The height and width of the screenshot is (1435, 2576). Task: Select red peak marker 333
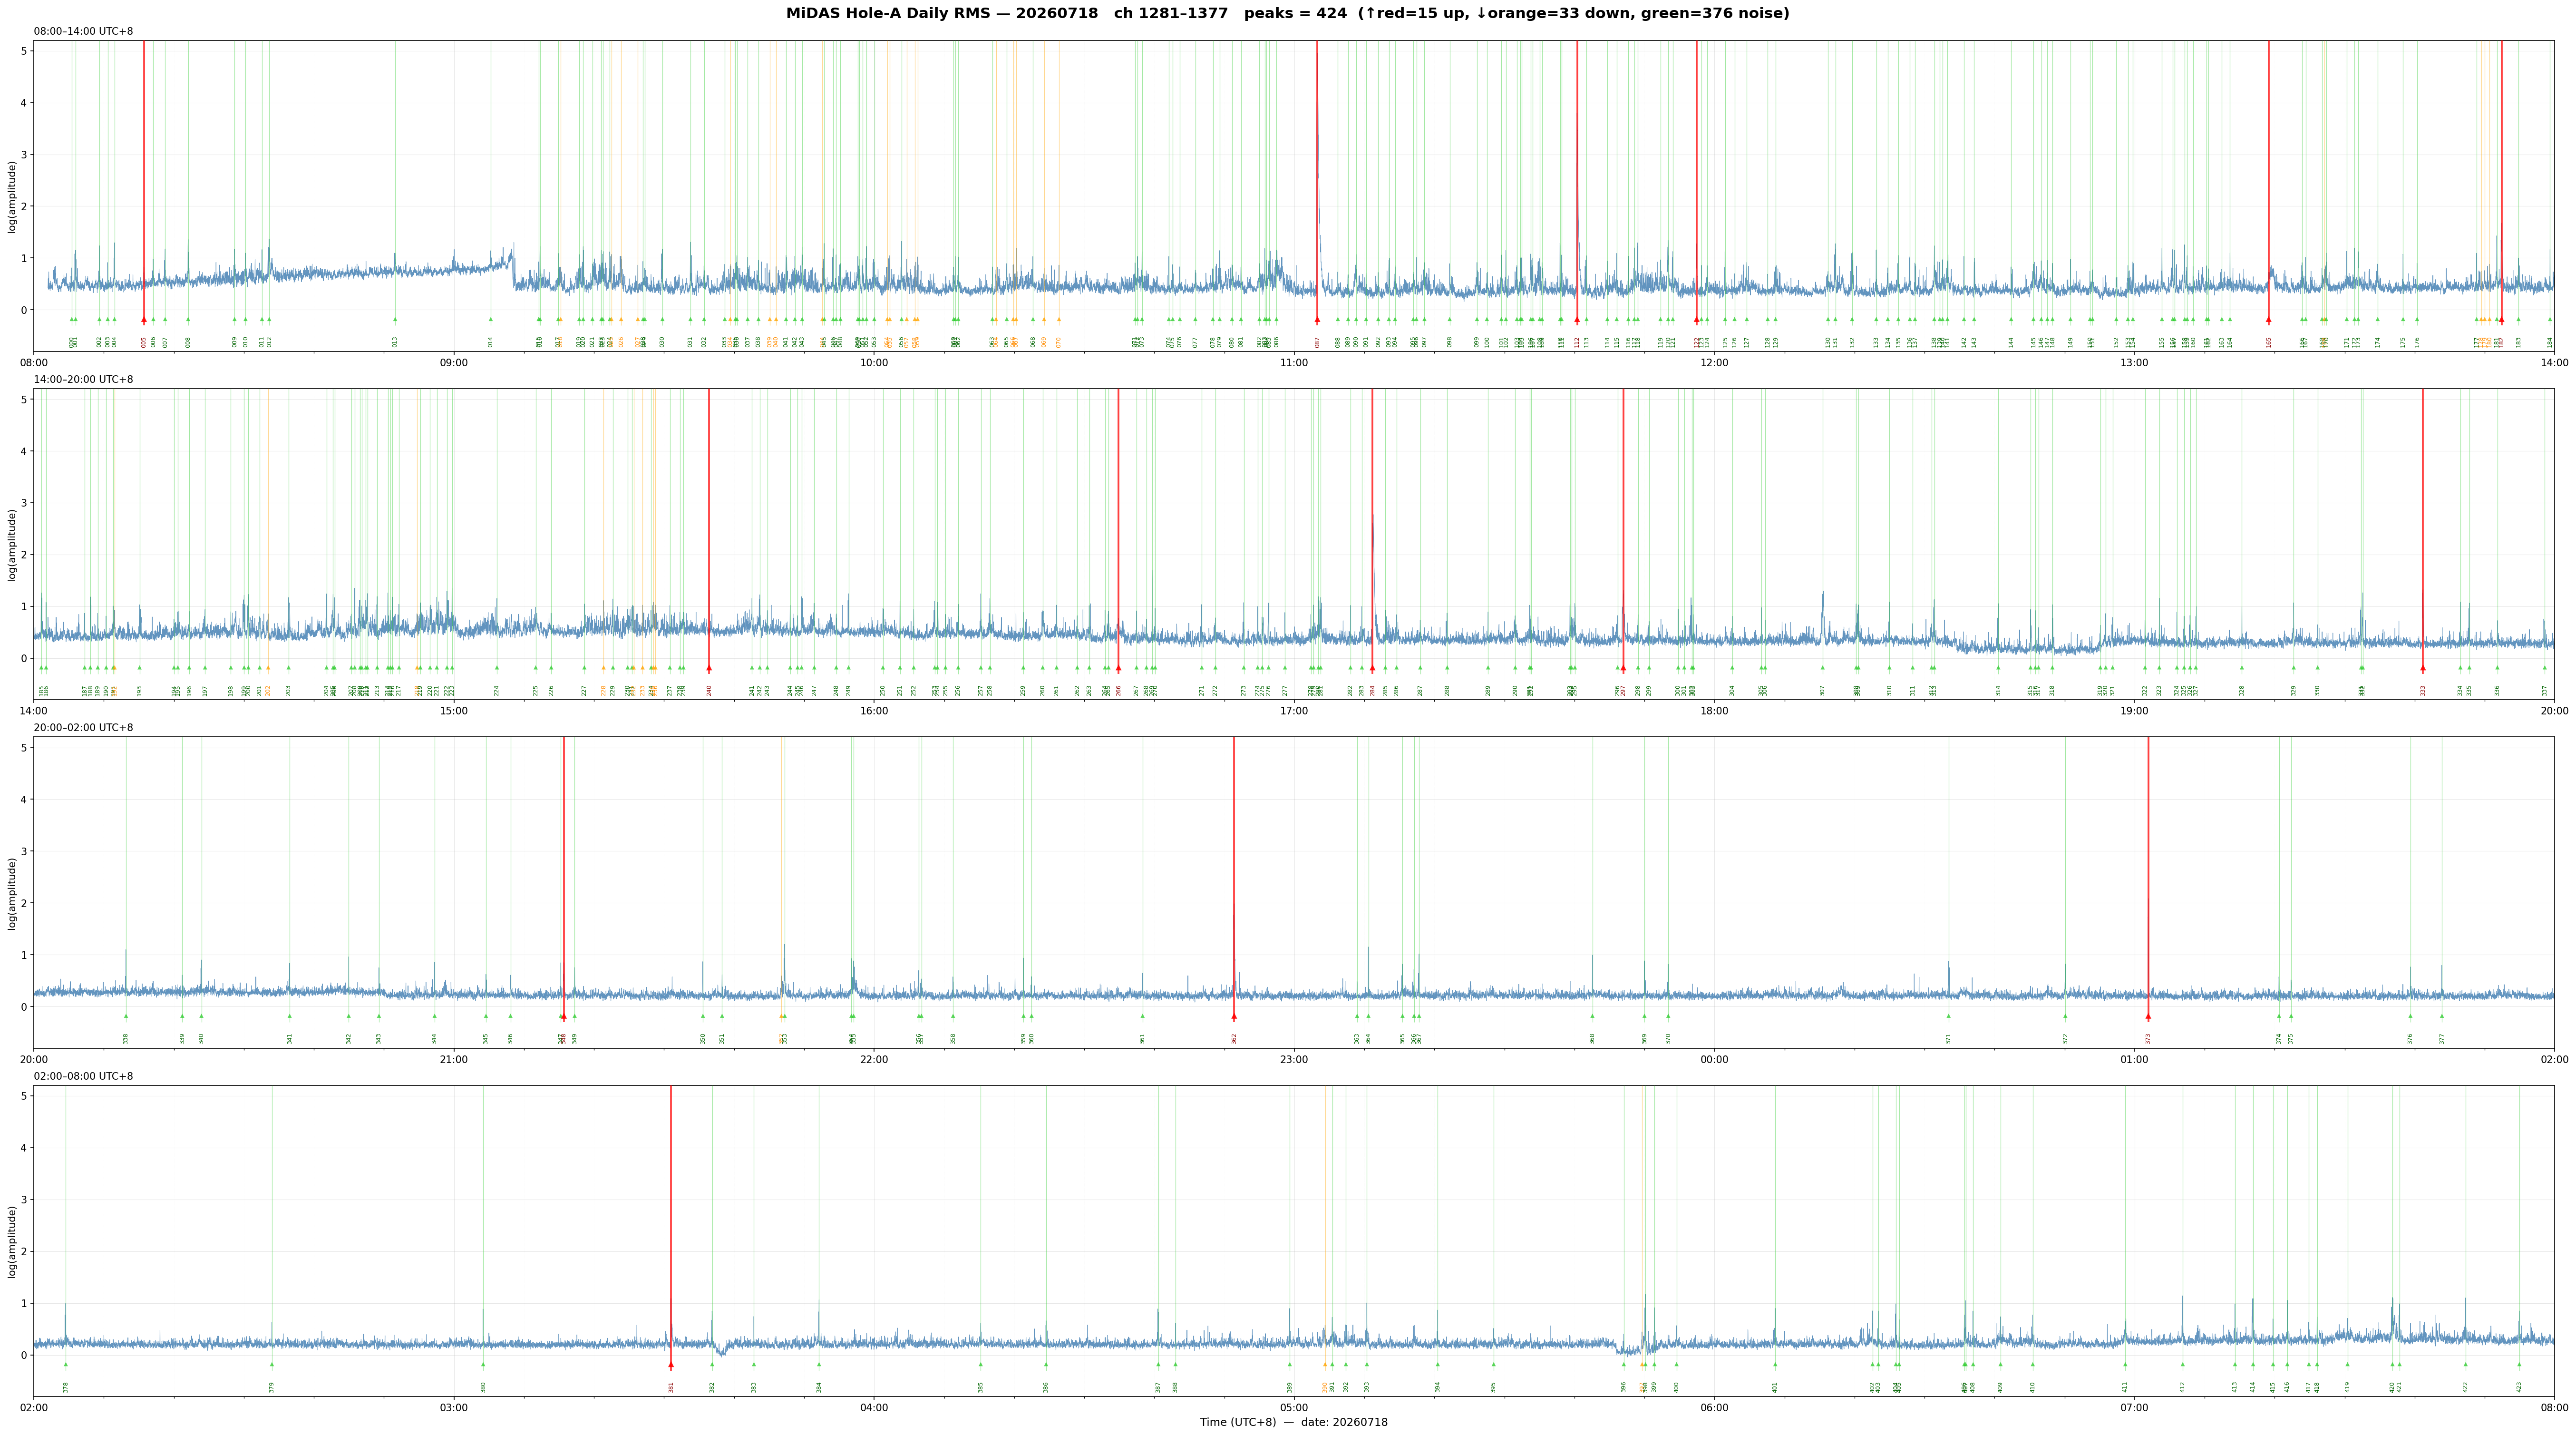tap(2423, 668)
